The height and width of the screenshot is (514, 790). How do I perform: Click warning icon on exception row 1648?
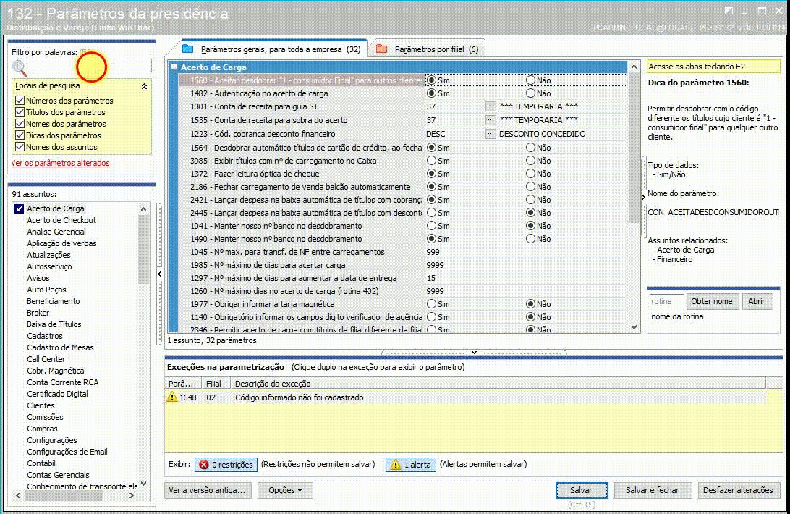171,397
